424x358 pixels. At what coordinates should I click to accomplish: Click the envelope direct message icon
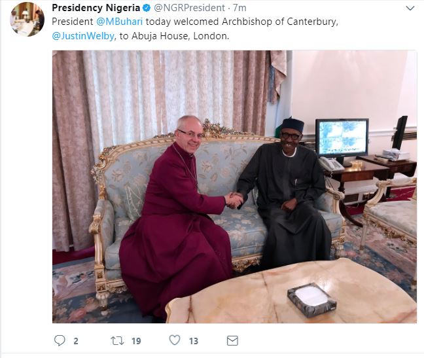tap(232, 340)
